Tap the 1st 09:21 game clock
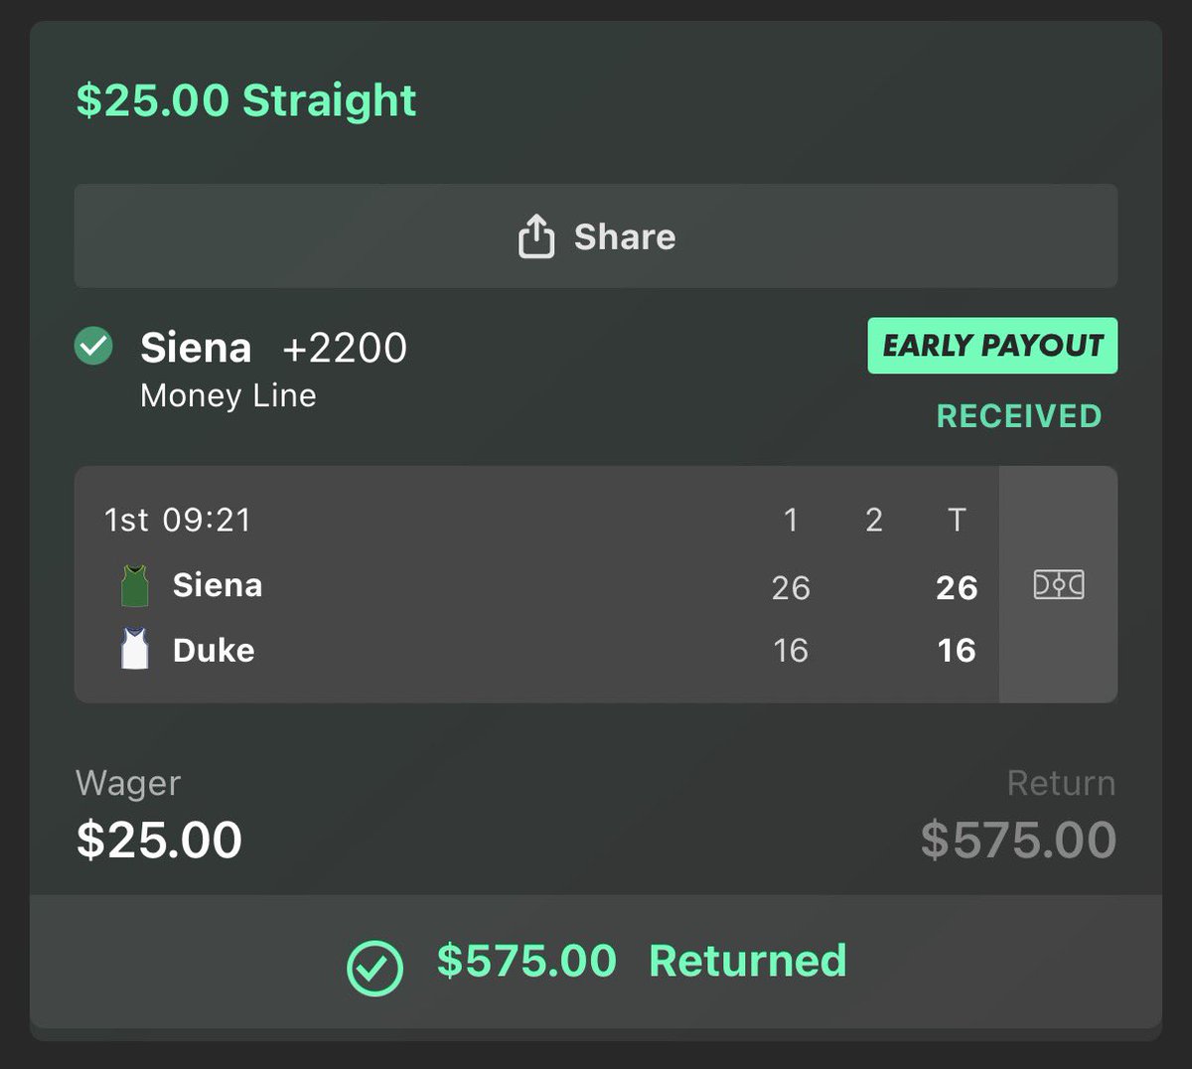Screen dimensions: 1192x1069 click(x=178, y=520)
